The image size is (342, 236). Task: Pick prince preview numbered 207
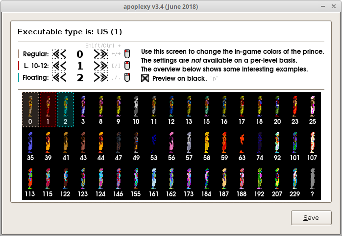pos(277,182)
